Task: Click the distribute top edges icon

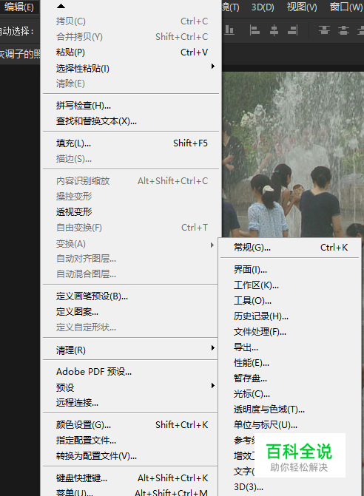Action: pos(324,30)
